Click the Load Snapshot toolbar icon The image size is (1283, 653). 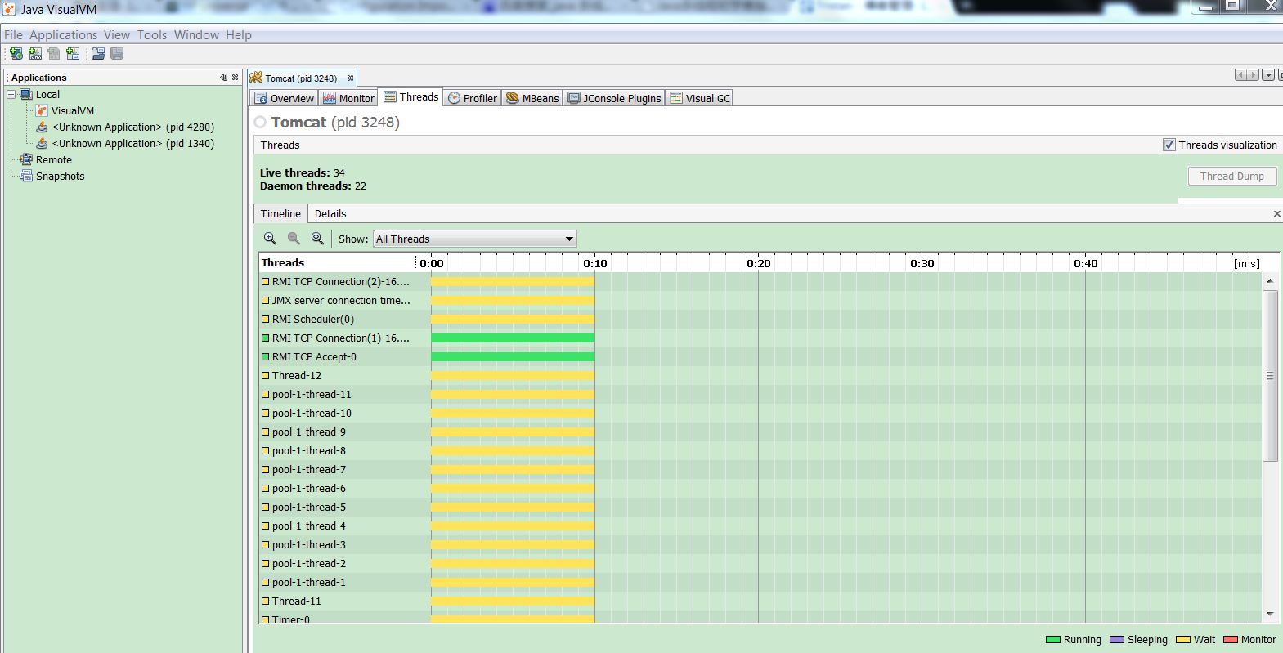coord(97,54)
